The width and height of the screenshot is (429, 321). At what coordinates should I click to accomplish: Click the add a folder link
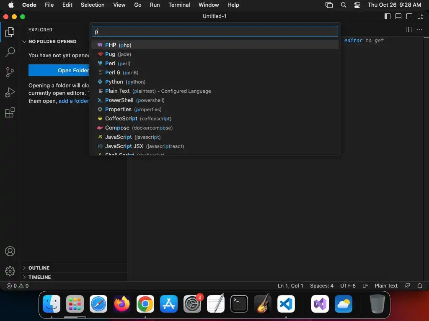click(74, 101)
